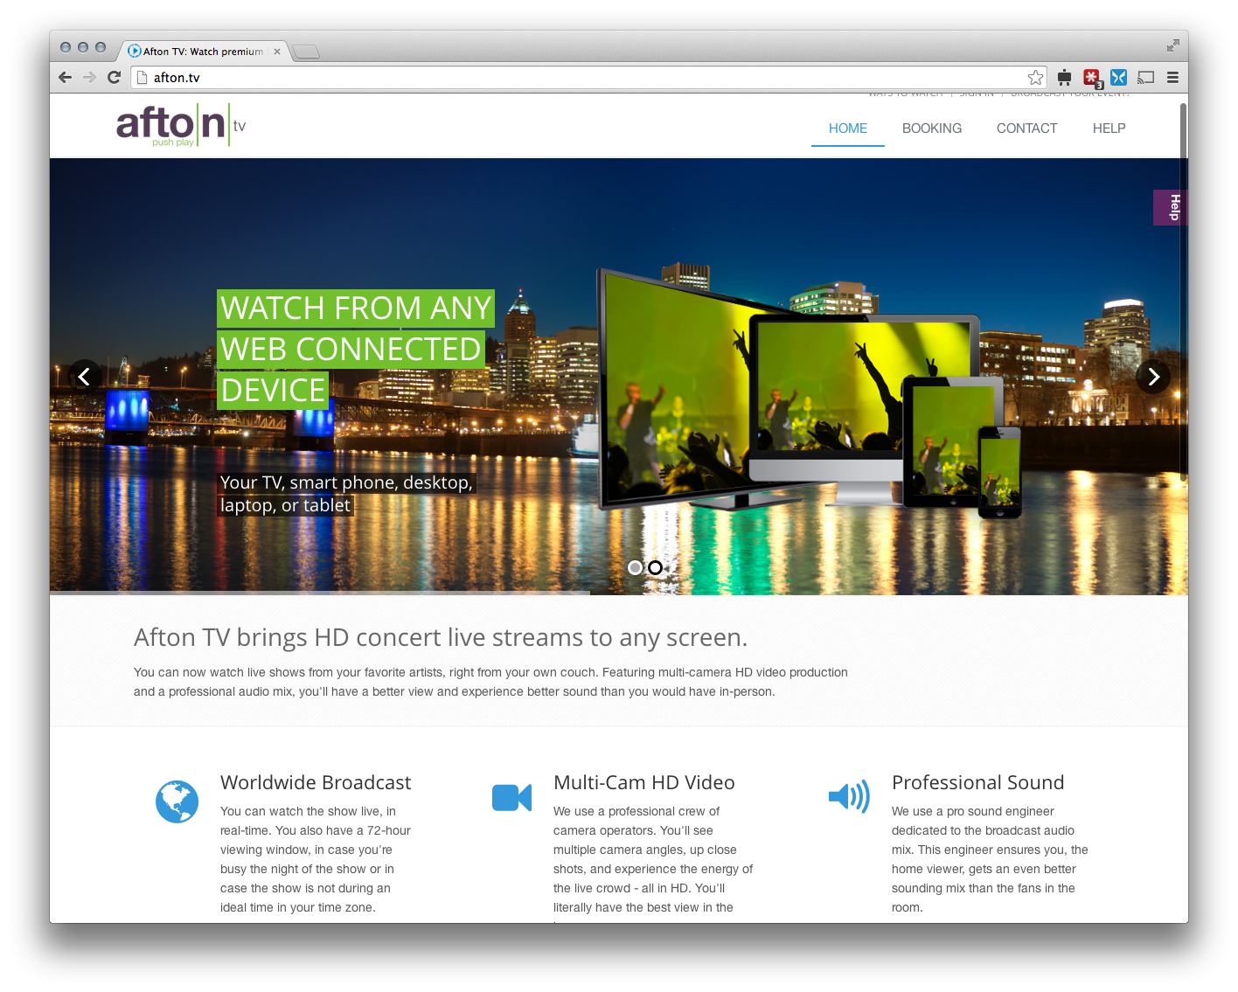The image size is (1238, 992).
Task: Click the Google Cast extension icon
Action: (x=1145, y=78)
